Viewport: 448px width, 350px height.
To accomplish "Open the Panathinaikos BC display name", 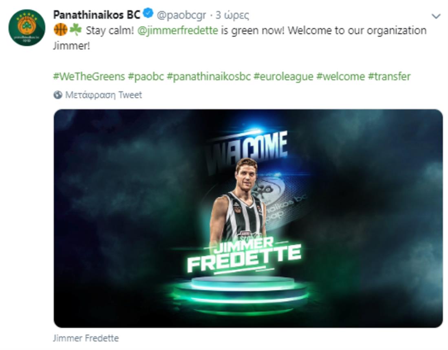I will (x=97, y=15).
